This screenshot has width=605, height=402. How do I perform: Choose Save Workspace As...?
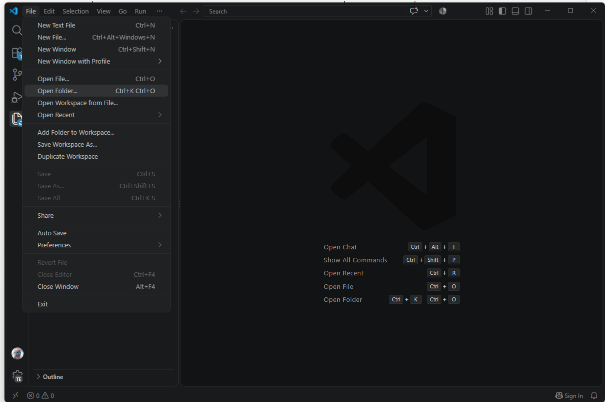pos(96,144)
